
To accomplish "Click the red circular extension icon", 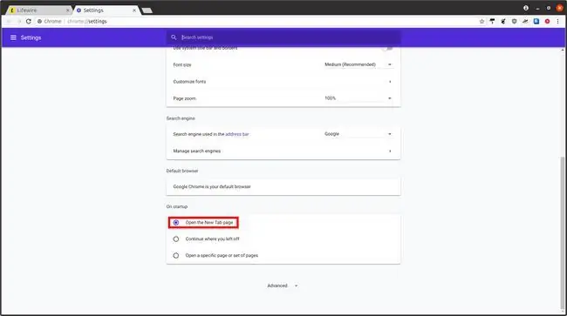I will (x=548, y=21).
